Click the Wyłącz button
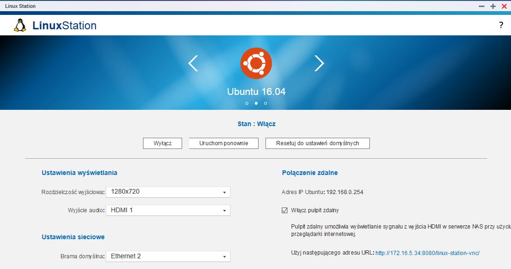This screenshot has width=511, height=269. pyautogui.click(x=162, y=143)
